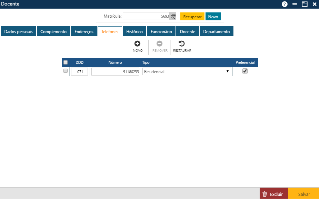The width and height of the screenshot is (320, 199).
Task: Click the Número phone input field
Action: point(115,71)
